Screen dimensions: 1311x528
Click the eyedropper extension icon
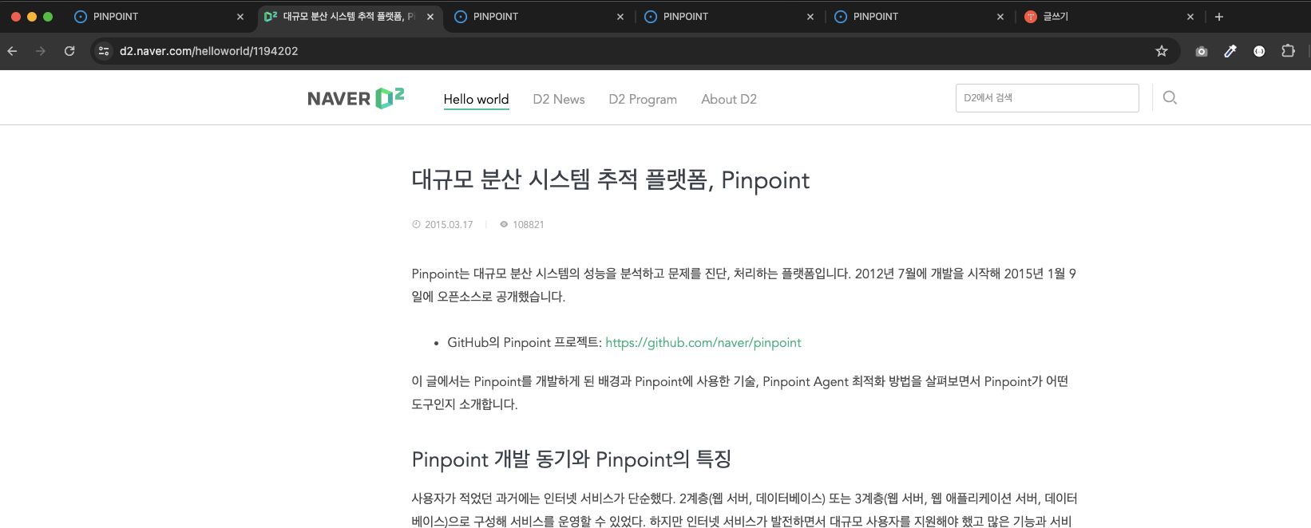click(1230, 51)
